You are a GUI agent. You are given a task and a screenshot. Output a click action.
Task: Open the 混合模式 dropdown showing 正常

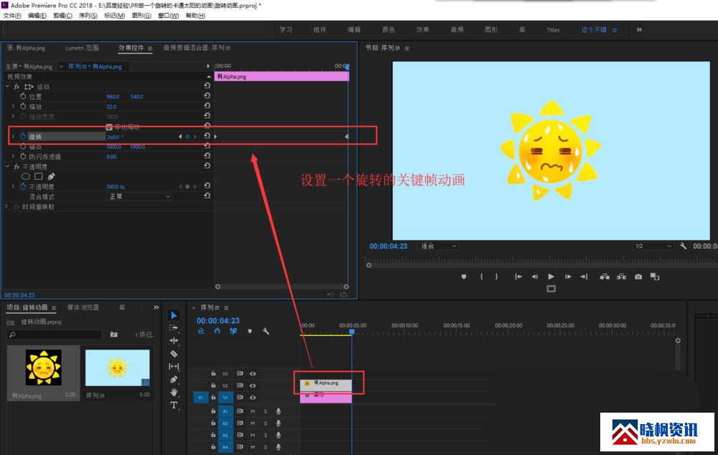pyautogui.click(x=139, y=197)
